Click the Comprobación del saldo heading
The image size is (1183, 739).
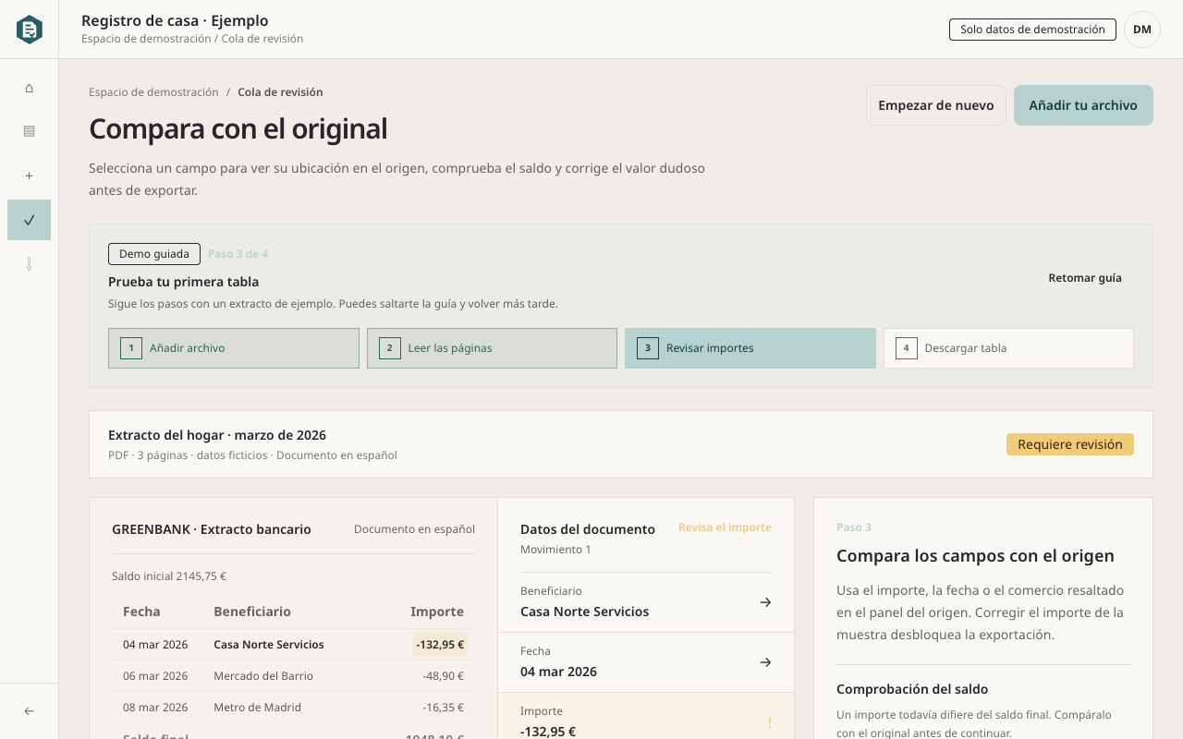(x=912, y=689)
